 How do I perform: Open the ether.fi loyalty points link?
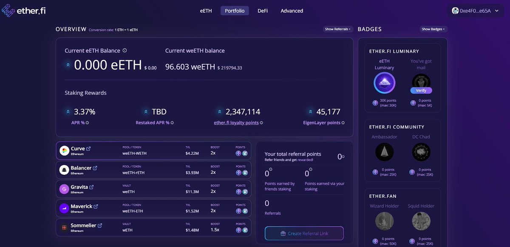click(236, 122)
